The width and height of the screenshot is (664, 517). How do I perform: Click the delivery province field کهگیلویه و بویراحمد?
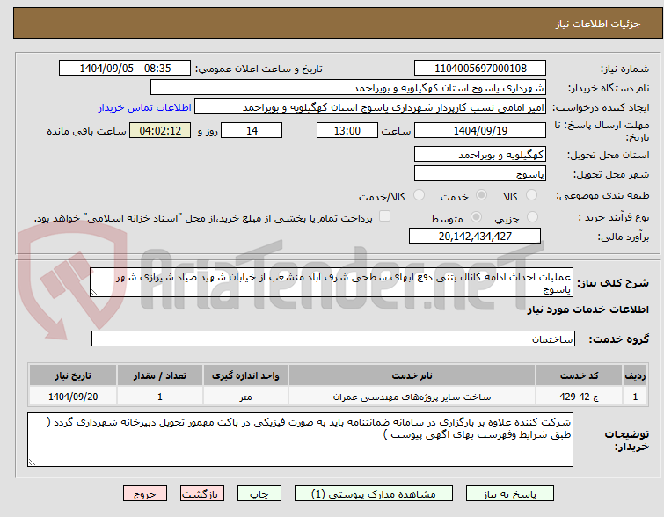[x=480, y=155]
